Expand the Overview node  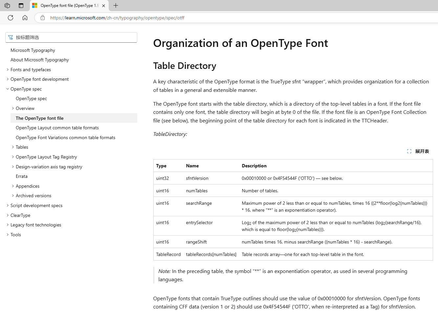point(13,108)
